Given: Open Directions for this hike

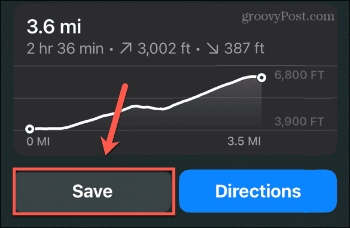Looking at the screenshot, I should (258, 191).
